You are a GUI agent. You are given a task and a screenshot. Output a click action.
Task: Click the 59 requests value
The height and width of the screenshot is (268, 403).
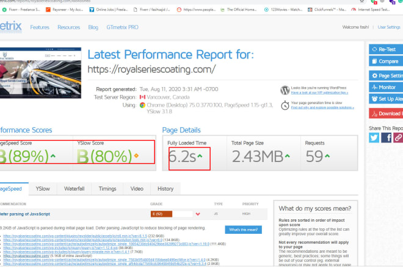pos(314,156)
